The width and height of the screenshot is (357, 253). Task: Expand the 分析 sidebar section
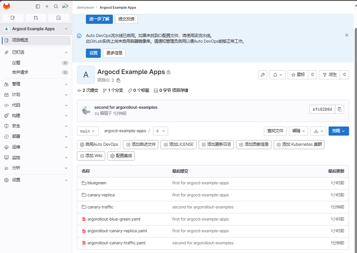pos(36,168)
